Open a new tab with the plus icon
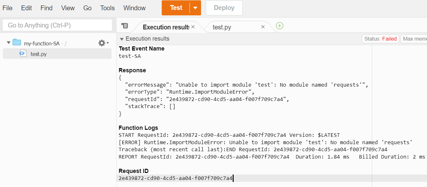This screenshot has width=427, height=187. (279, 26)
